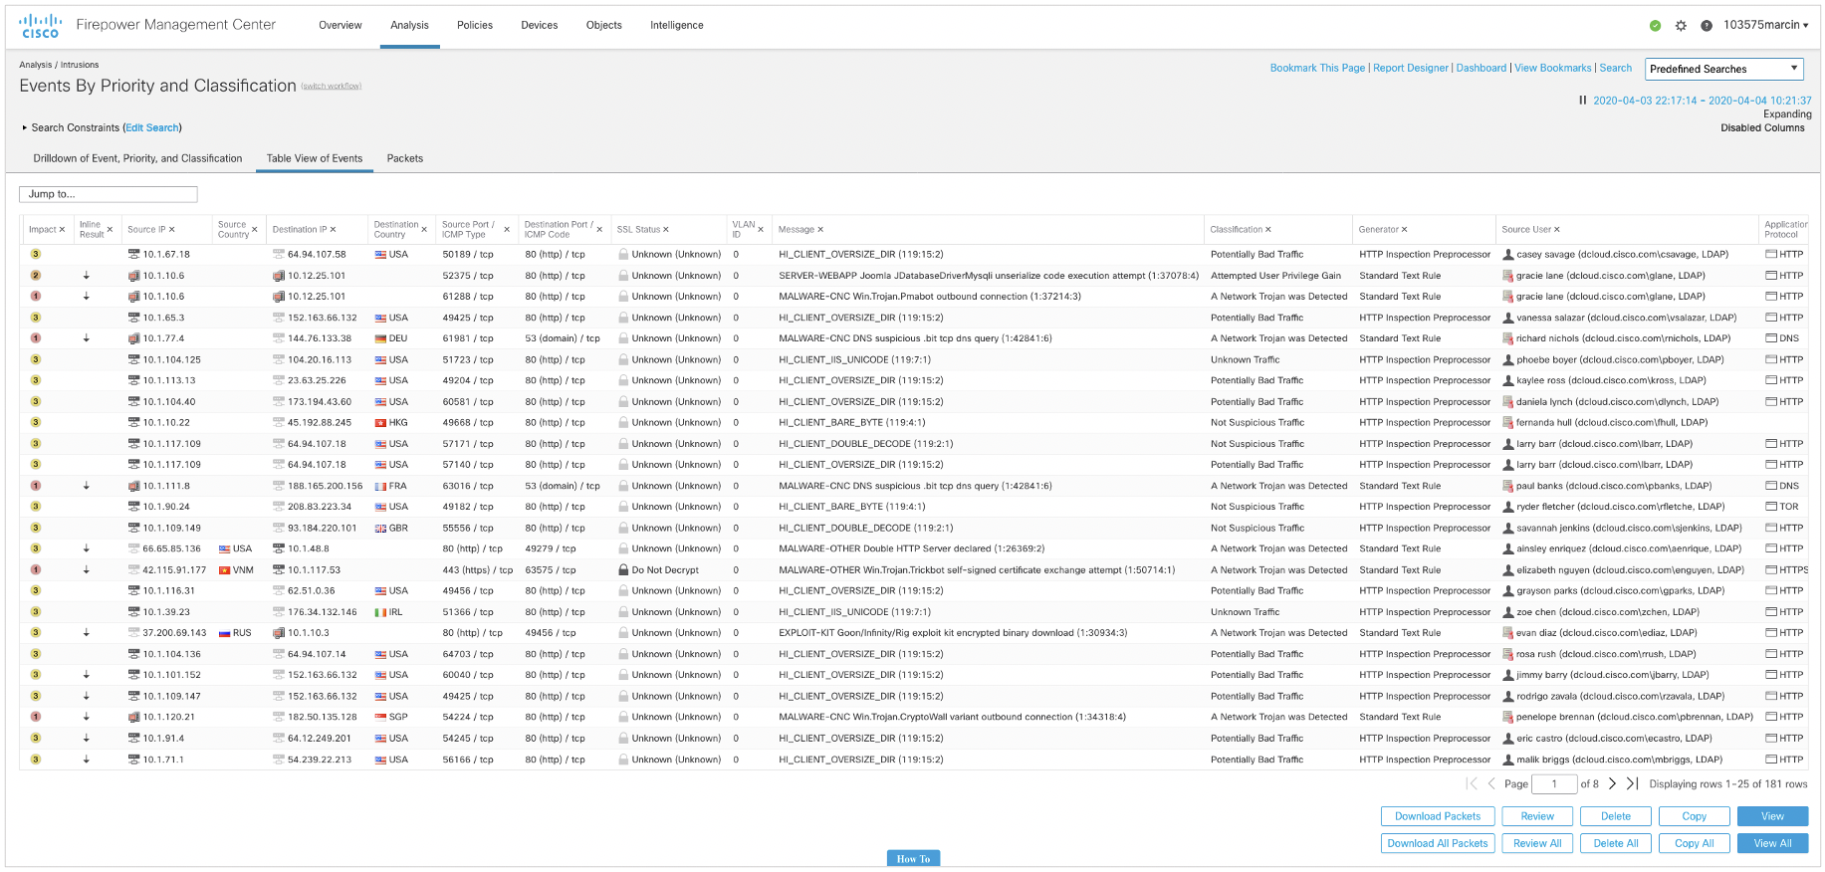Click the How To button
The width and height of the screenshot is (1825, 872).
pyautogui.click(x=913, y=858)
